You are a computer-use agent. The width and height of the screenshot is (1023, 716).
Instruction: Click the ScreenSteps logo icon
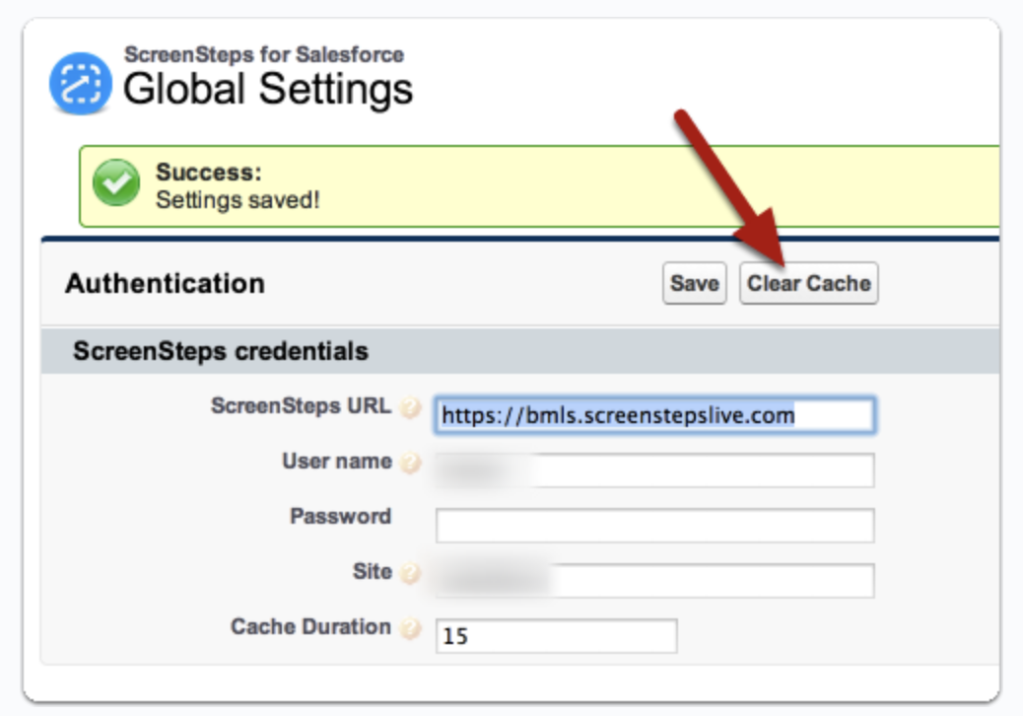pyautogui.click(x=81, y=85)
